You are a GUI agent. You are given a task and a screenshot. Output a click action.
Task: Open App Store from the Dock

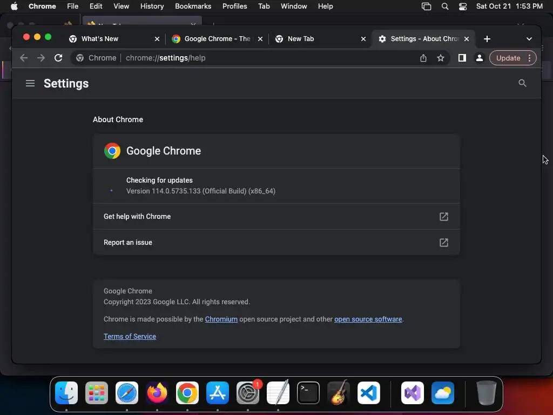218,393
